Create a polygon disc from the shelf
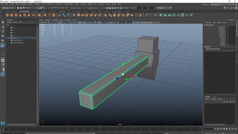This screenshot has width=238, height=134. tap(33, 15)
